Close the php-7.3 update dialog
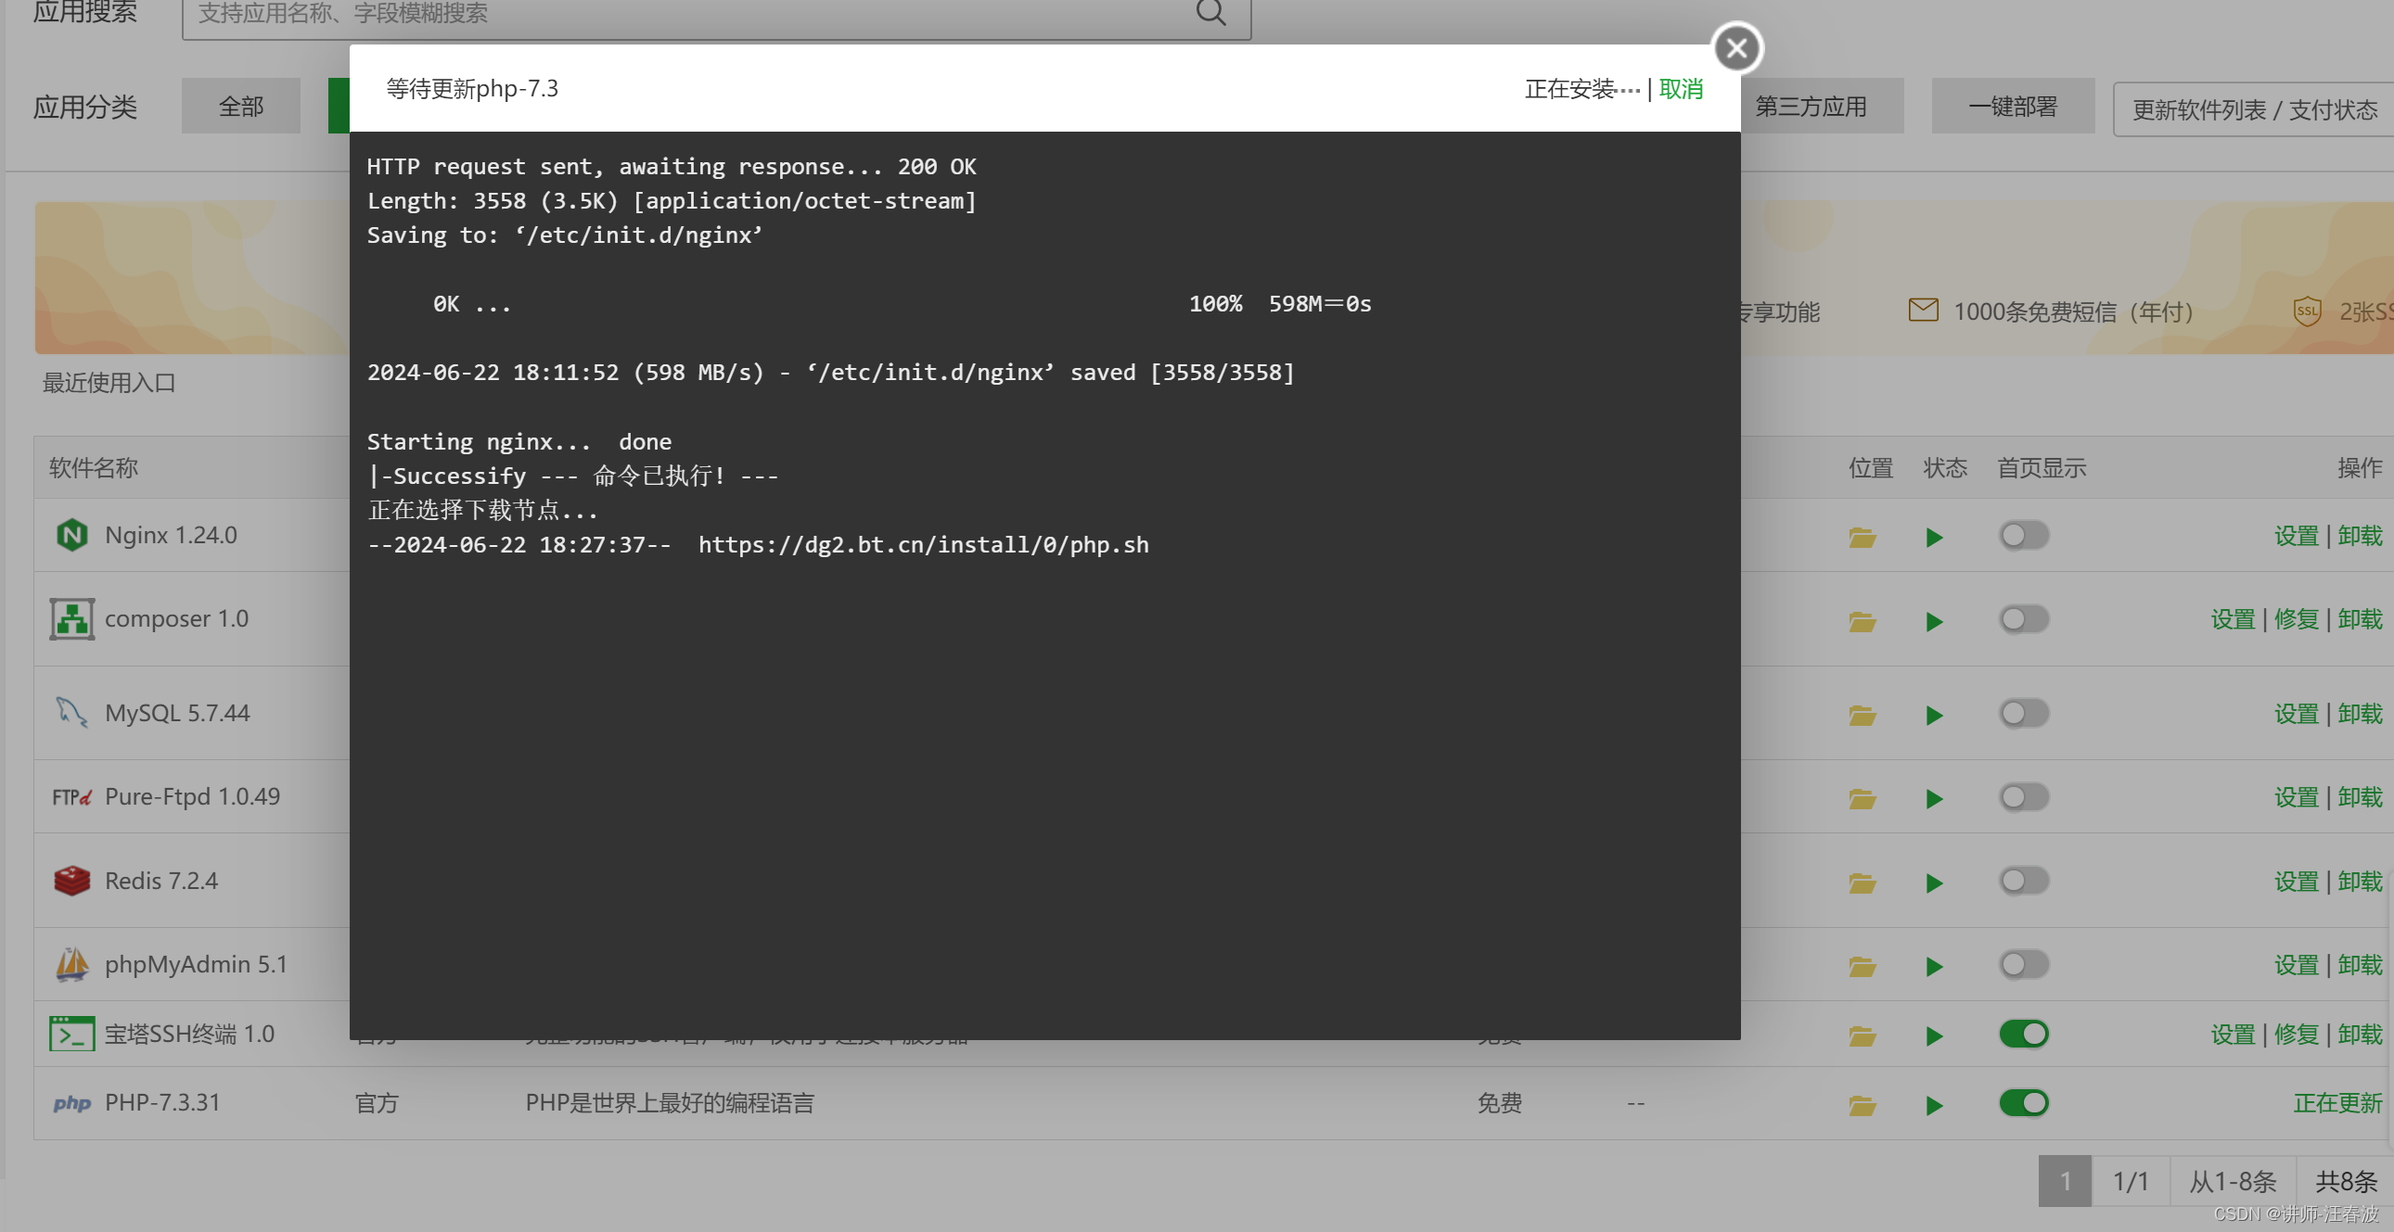This screenshot has height=1232, width=2394. click(x=1736, y=48)
